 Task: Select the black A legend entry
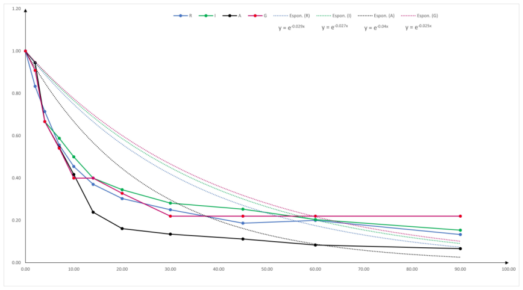point(232,16)
